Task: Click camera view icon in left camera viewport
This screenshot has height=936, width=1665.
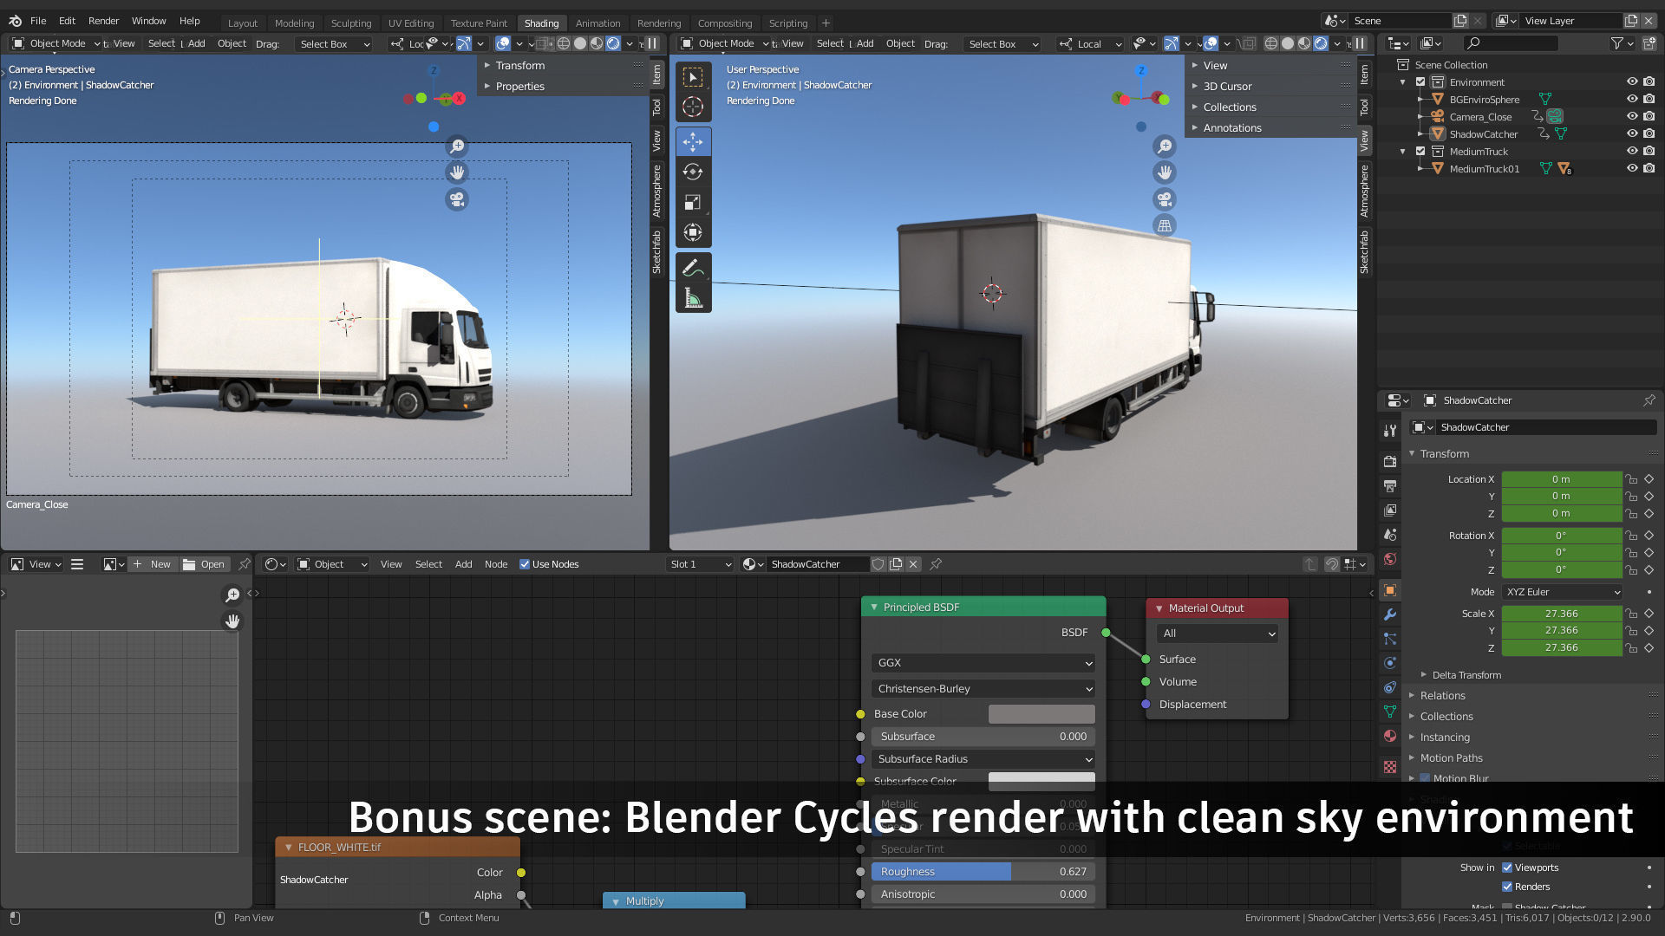Action: [x=457, y=199]
